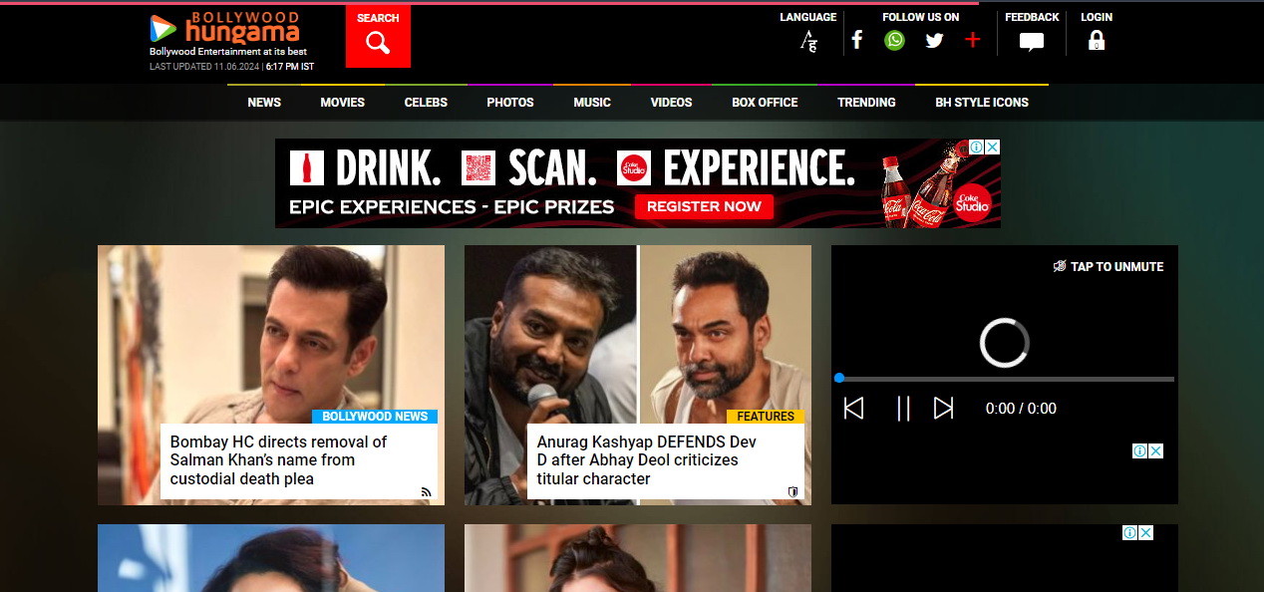
Task: Open the News menu
Action: (264, 103)
